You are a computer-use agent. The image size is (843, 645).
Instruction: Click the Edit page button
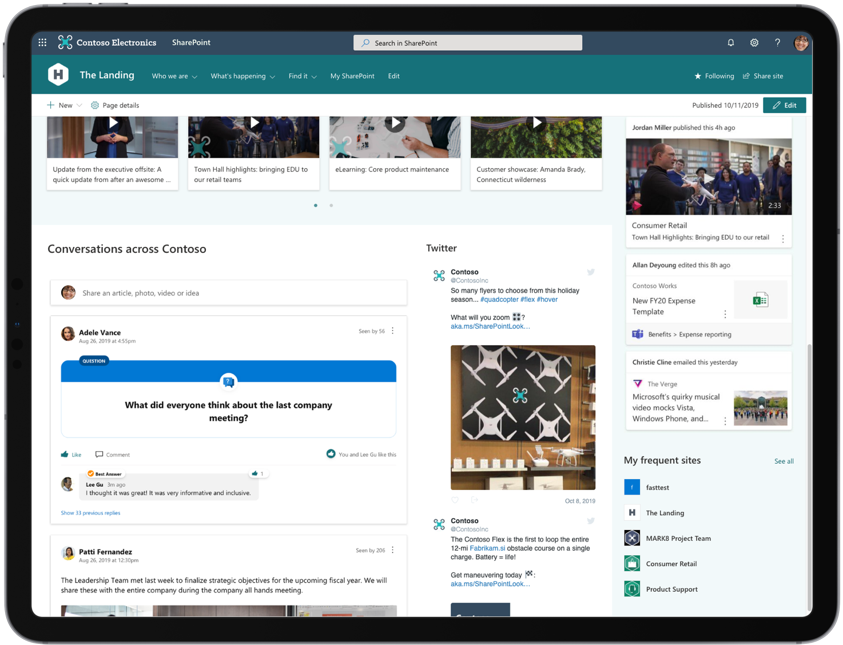click(784, 105)
